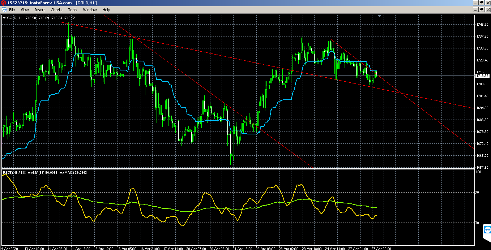Viewport: 491px width, 250px height.
Task: Click the 21 Apr 16:00 time label
Action: click(243, 249)
